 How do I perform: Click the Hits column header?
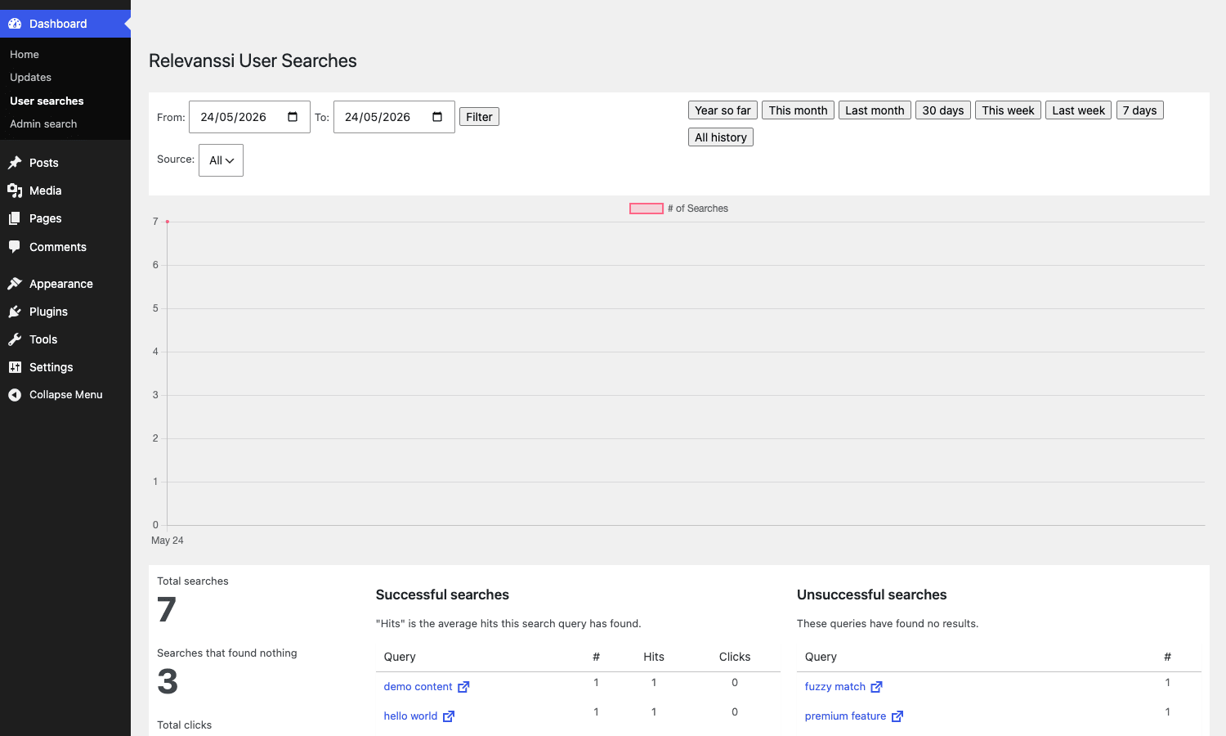click(x=654, y=657)
